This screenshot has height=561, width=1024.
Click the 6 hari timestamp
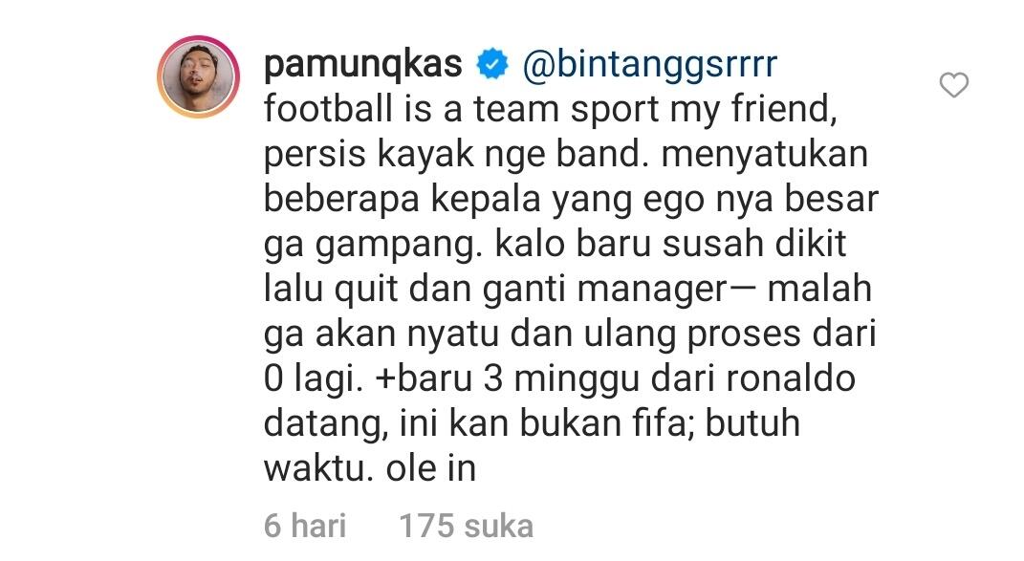[x=305, y=526]
